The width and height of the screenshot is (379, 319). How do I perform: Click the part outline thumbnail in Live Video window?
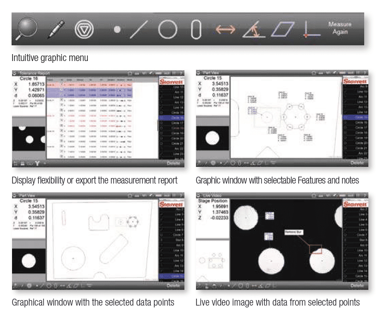[213, 261]
